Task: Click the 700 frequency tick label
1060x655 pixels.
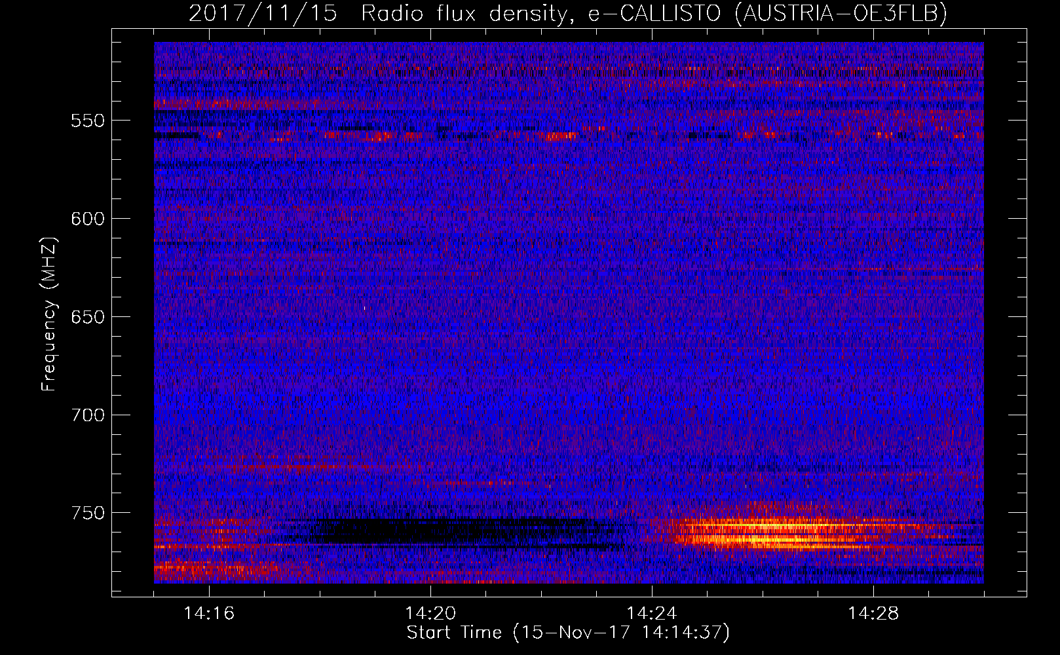Action: (x=88, y=415)
